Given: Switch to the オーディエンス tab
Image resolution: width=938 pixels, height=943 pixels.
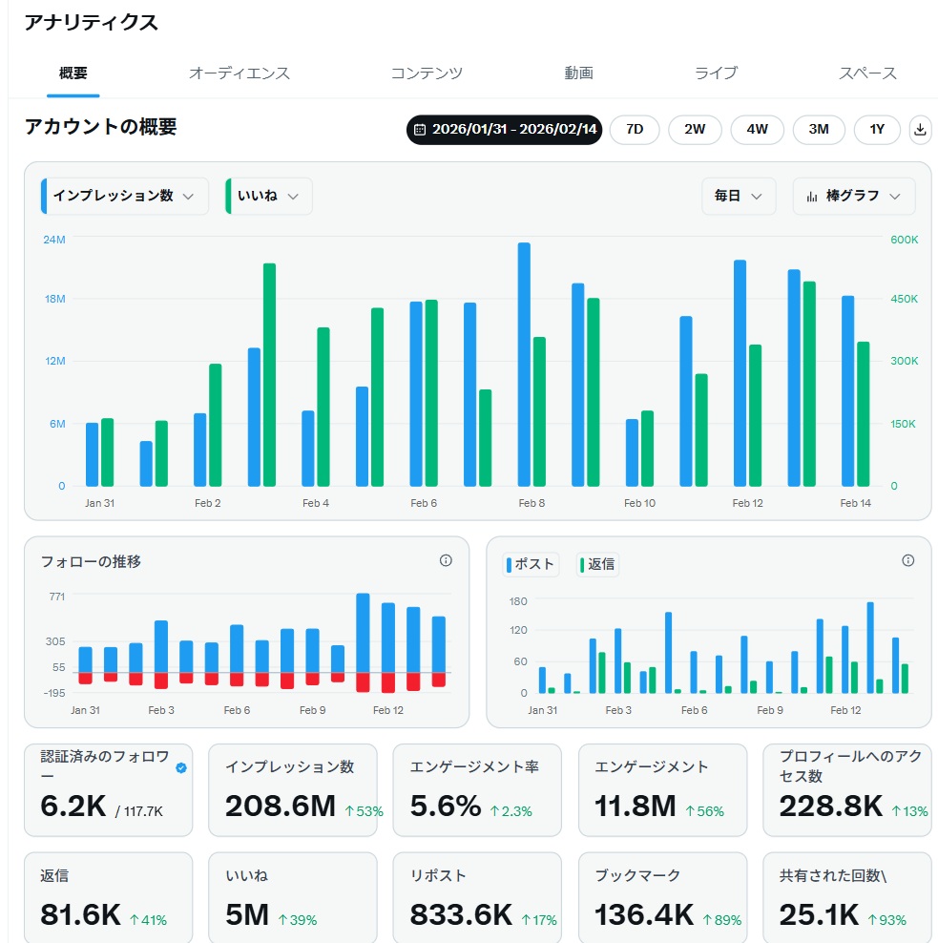Looking at the screenshot, I should pos(240,73).
